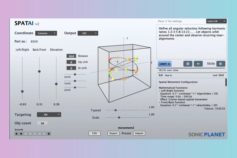Viewport: 237px width, 158px height.
Task: Pause the movement playback
Action: 221,64
